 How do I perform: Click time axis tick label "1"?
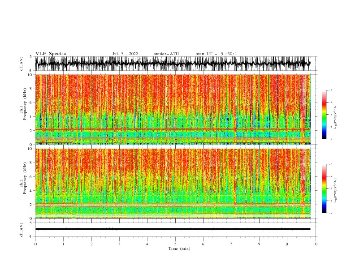tap(63, 244)
